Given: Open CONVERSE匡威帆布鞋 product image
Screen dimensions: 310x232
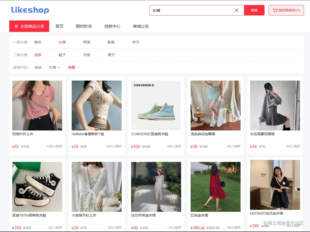Looking at the screenshot, I should [156, 106].
